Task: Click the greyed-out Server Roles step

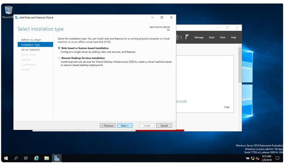Action: (28, 55)
